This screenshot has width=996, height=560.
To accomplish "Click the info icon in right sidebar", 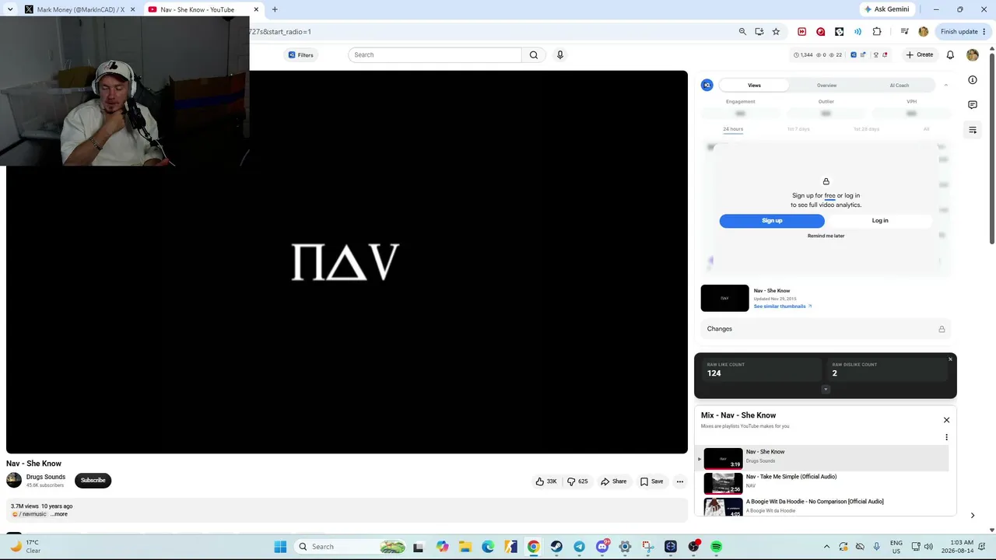I will click(973, 80).
